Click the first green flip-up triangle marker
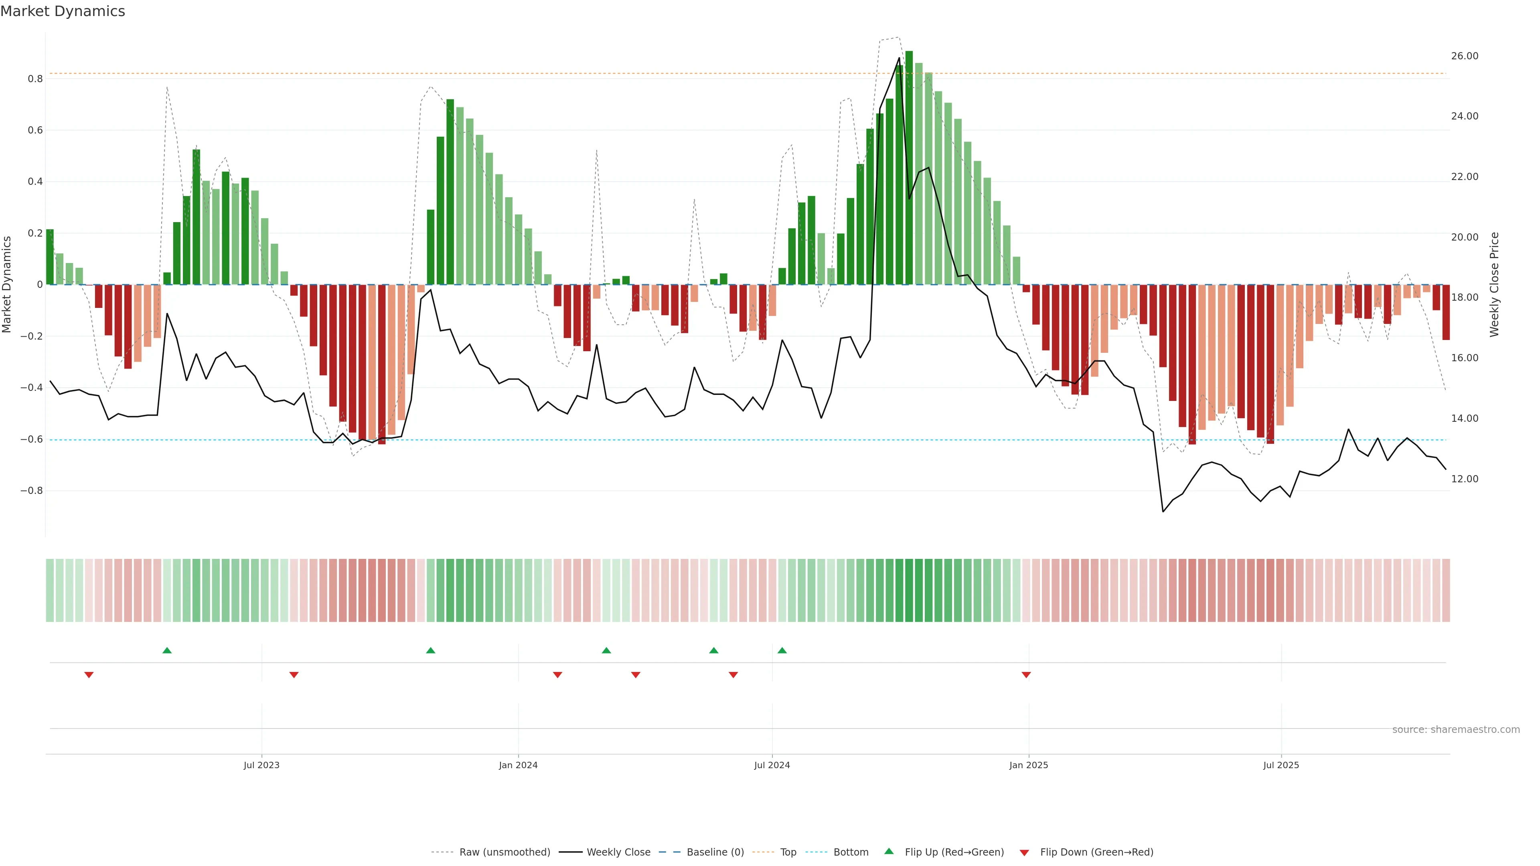Viewport: 1540px width, 866px height. 167,650
